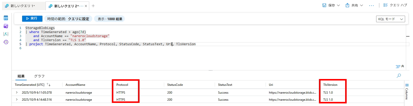The height and width of the screenshot is (106, 413).
Task: Open the more options ellipsis menu
Action: tap(371, 6)
